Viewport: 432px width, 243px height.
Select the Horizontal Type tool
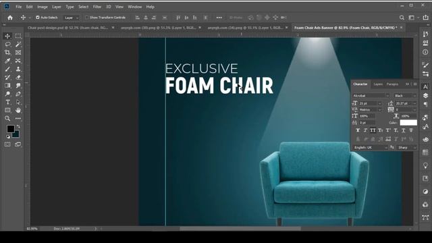click(x=7, y=102)
